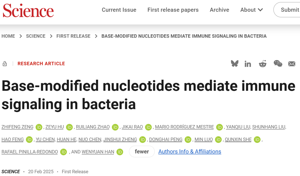Open author Rafael Pinilla-Redondo's profile link
The image size is (300, 176).
pyautogui.click(x=30, y=152)
